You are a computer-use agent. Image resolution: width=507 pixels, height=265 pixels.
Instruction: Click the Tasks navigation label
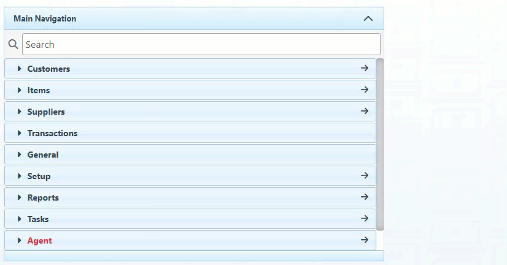pyautogui.click(x=38, y=219)
